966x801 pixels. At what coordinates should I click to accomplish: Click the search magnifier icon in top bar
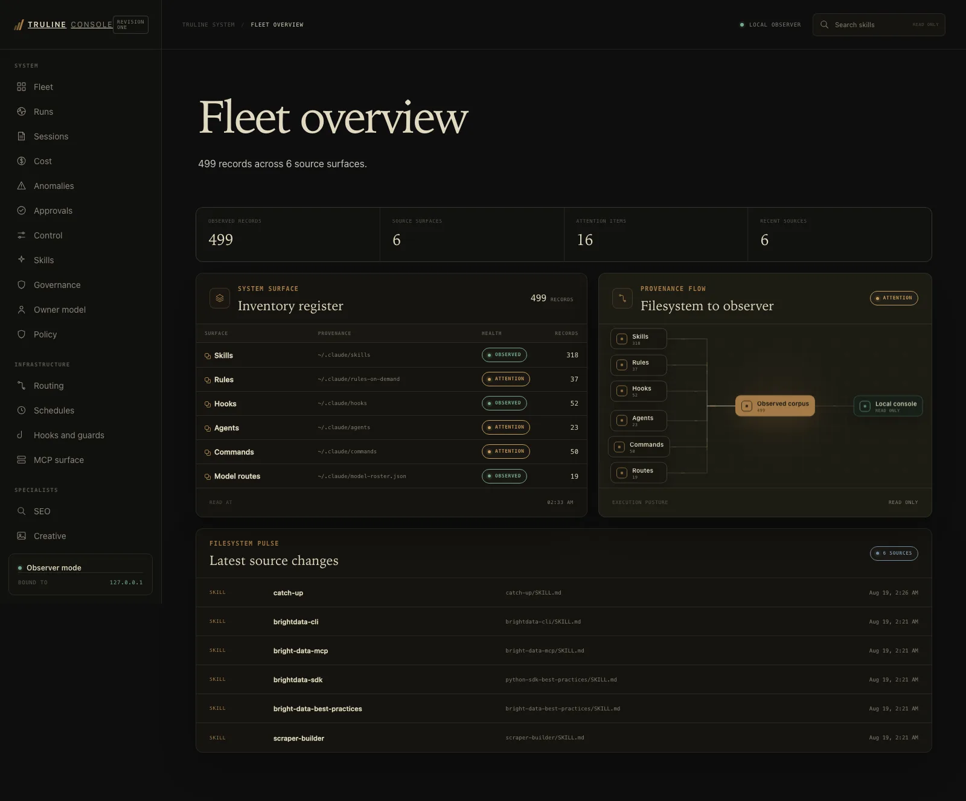pyautogui.click(x=824, y=25)
